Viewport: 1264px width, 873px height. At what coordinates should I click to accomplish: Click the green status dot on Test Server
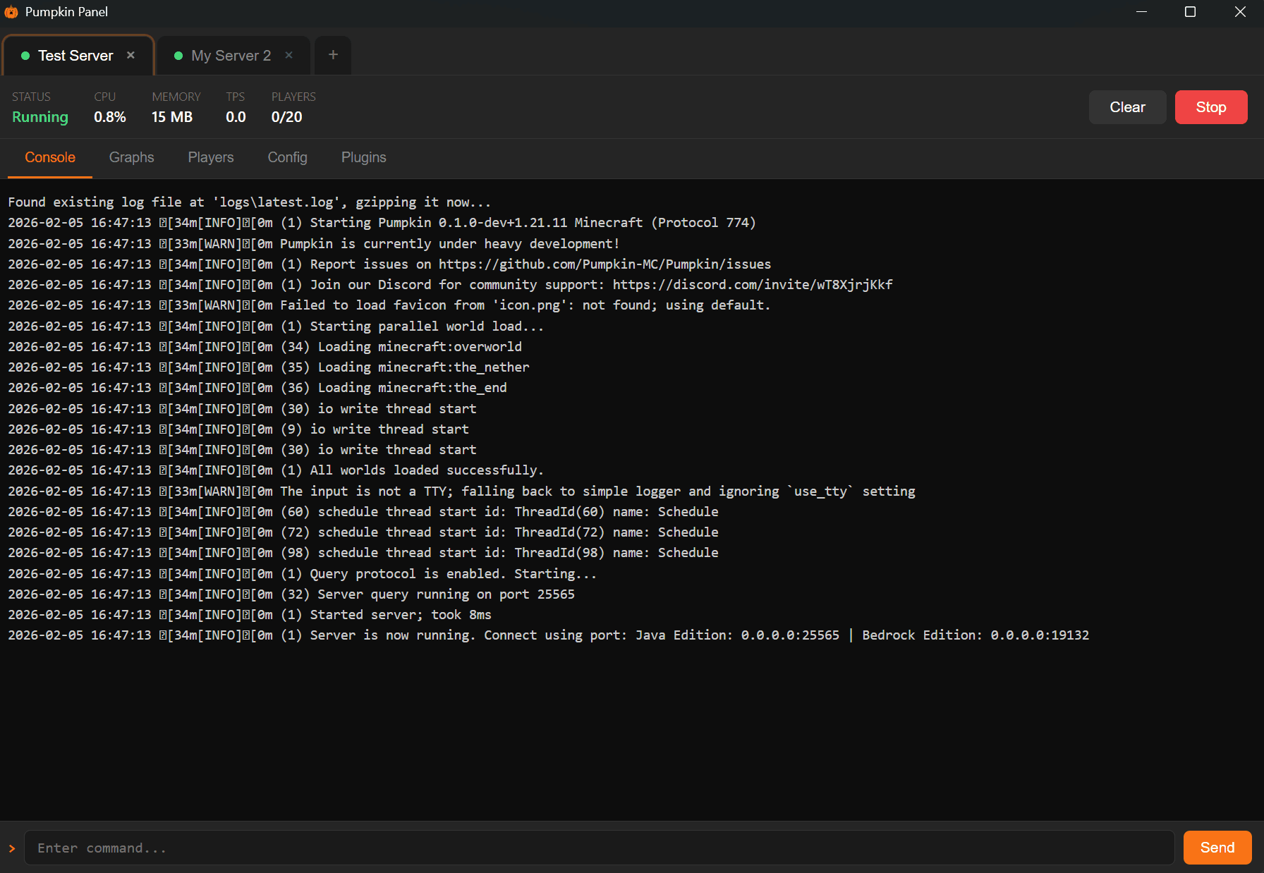25,56
